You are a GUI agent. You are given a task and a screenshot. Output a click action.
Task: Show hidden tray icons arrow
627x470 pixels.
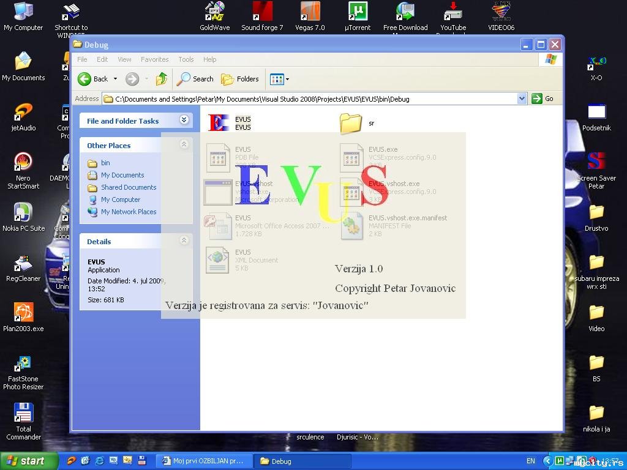547,461
